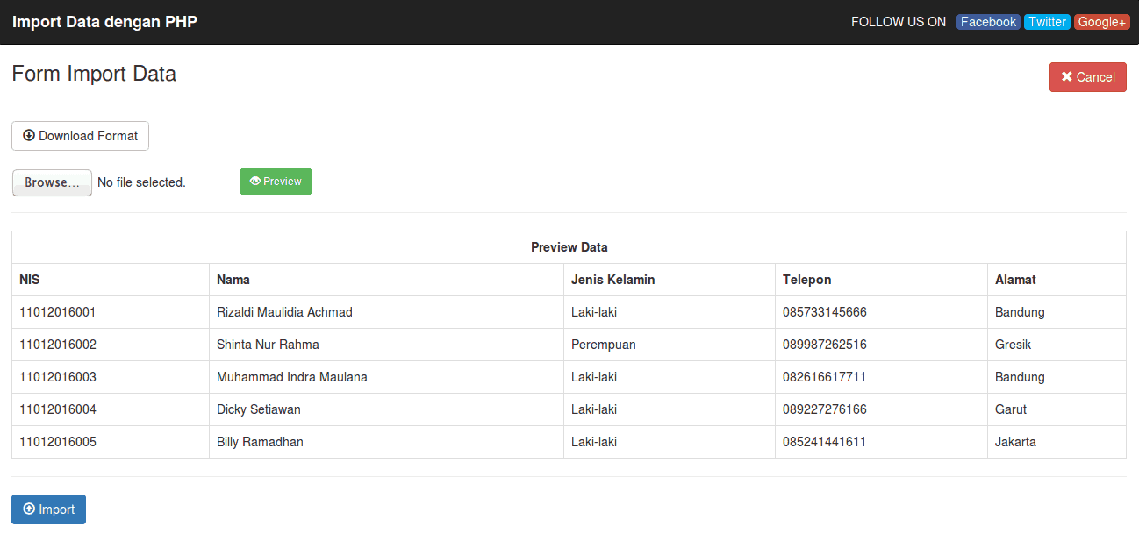Screen dimensions: 1139x534
Task: Click the download arrow icon
Action: (x=29, y=135)
